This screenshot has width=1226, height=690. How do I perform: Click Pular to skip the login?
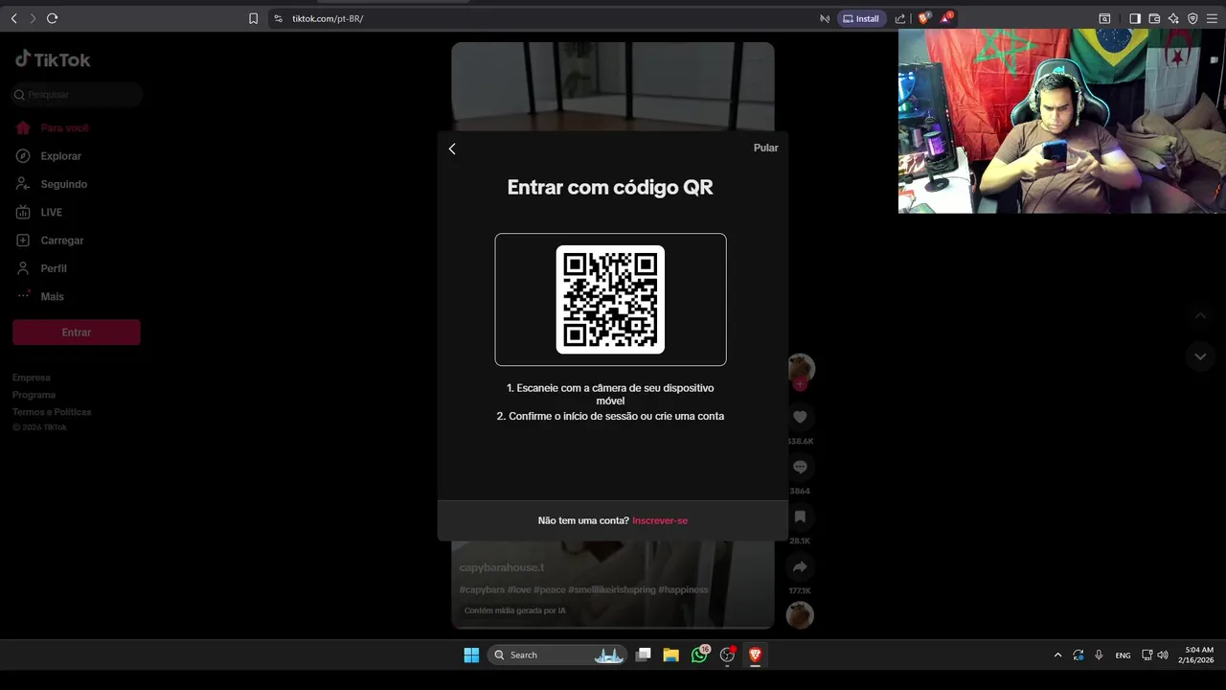pos(765,148)
